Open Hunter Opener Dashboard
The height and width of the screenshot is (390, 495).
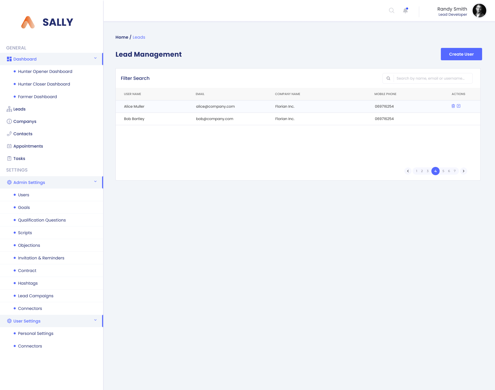pos(45,71)
